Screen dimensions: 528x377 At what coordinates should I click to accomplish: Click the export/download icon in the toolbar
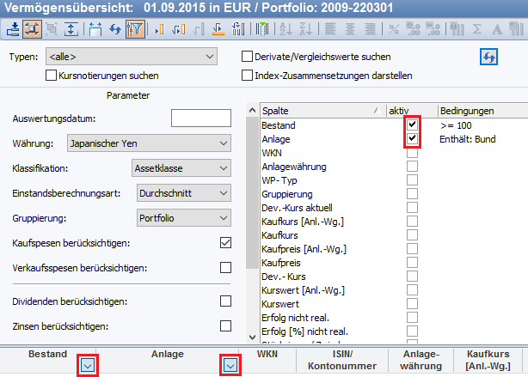15,28
